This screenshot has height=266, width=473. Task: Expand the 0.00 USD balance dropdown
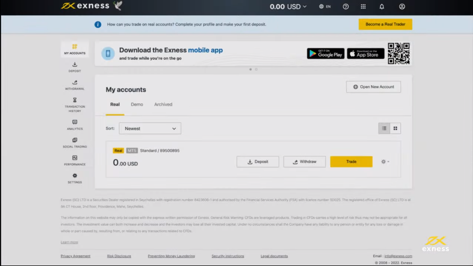click(288, 7)
